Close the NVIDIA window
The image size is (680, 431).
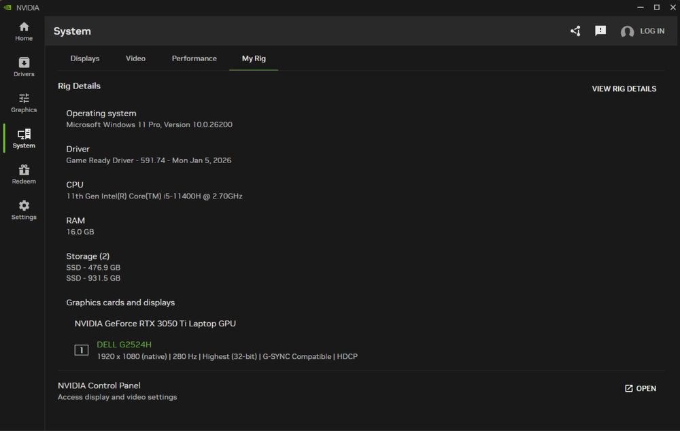[x=673, y=7]
